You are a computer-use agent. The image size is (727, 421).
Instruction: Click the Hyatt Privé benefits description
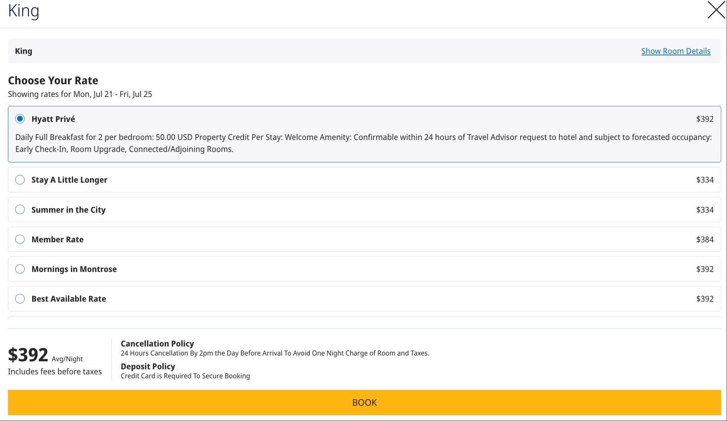363,143
